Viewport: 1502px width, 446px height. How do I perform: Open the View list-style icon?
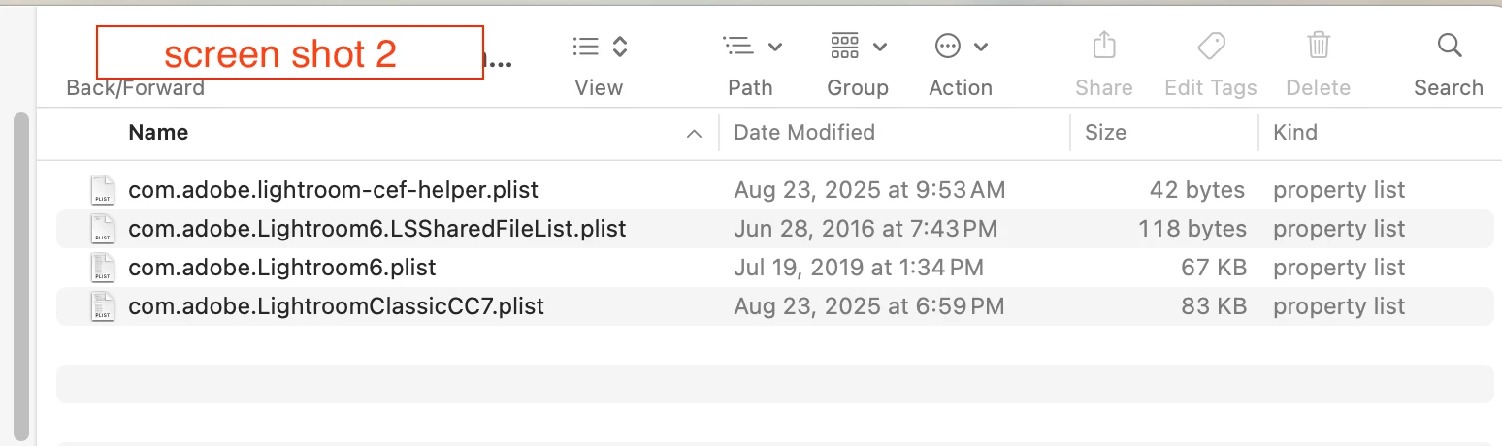click(586, 46)
